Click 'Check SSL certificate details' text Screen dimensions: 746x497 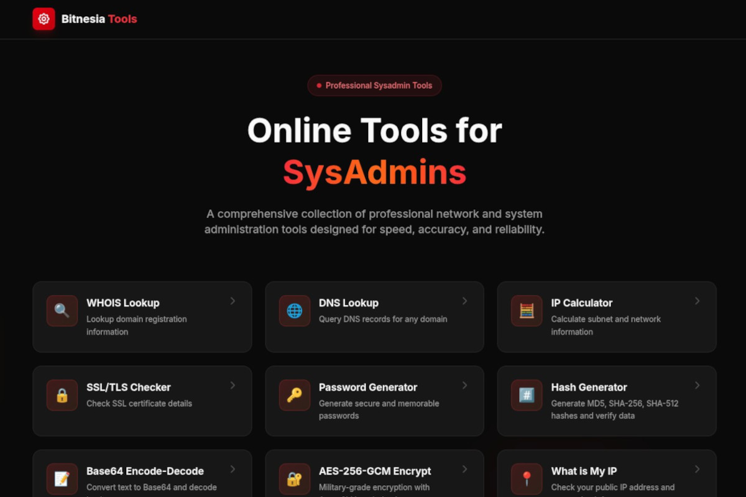pyautogui.click(x=139, y=404)
